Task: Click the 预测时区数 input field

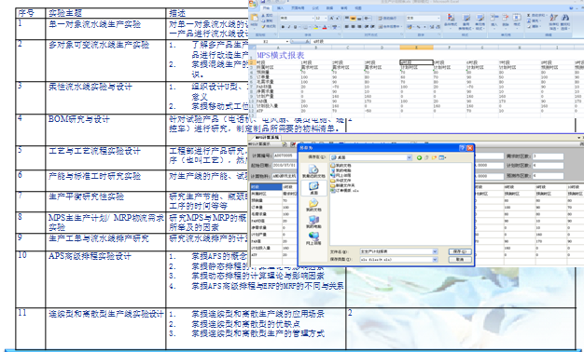Action: [x=548, y=175]
